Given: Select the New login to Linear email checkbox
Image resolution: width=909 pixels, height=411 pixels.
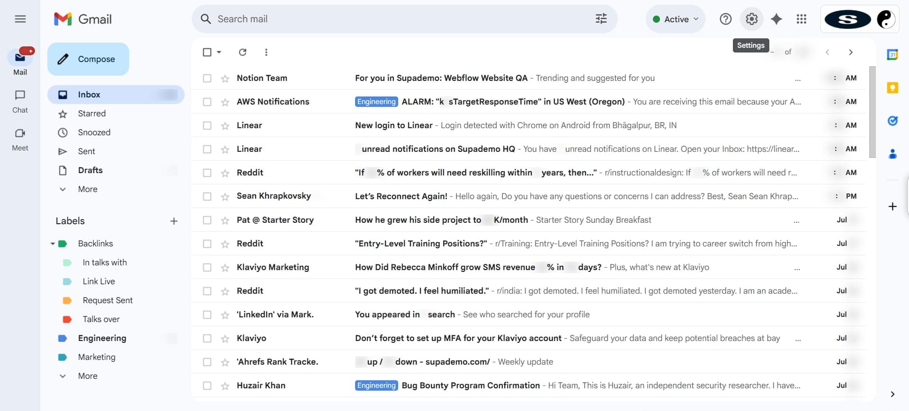Looking at the screenshot, I should [207, 125].
